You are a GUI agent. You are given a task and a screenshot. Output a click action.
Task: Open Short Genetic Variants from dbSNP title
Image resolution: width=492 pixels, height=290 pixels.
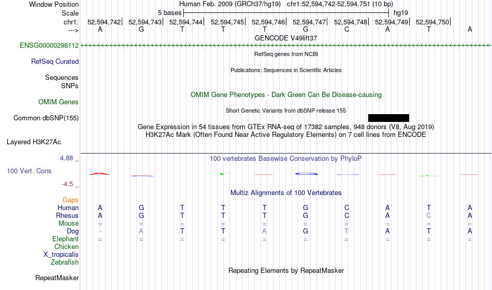pyautogui.click(x=286, y=111)
